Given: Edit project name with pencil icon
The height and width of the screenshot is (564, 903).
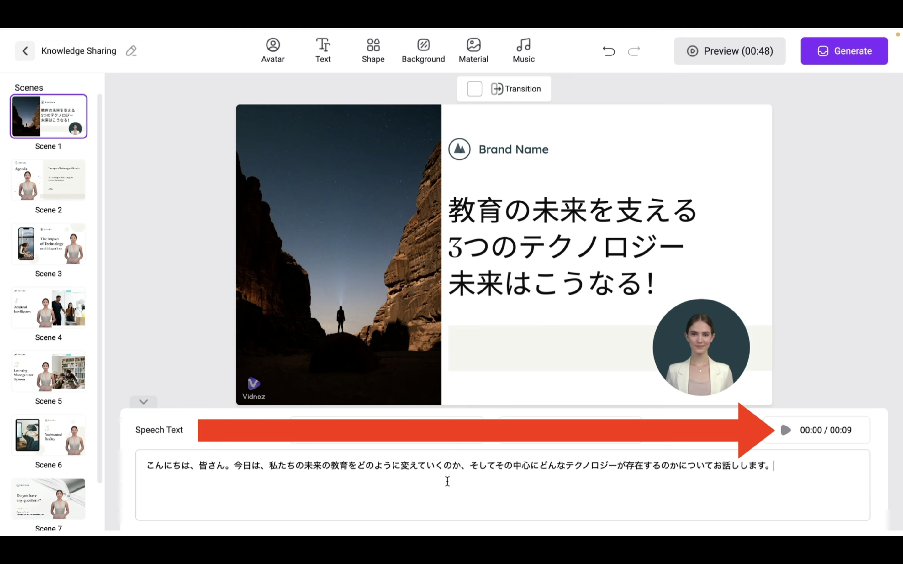Looking at the screenshot, I should coord(131,51).
